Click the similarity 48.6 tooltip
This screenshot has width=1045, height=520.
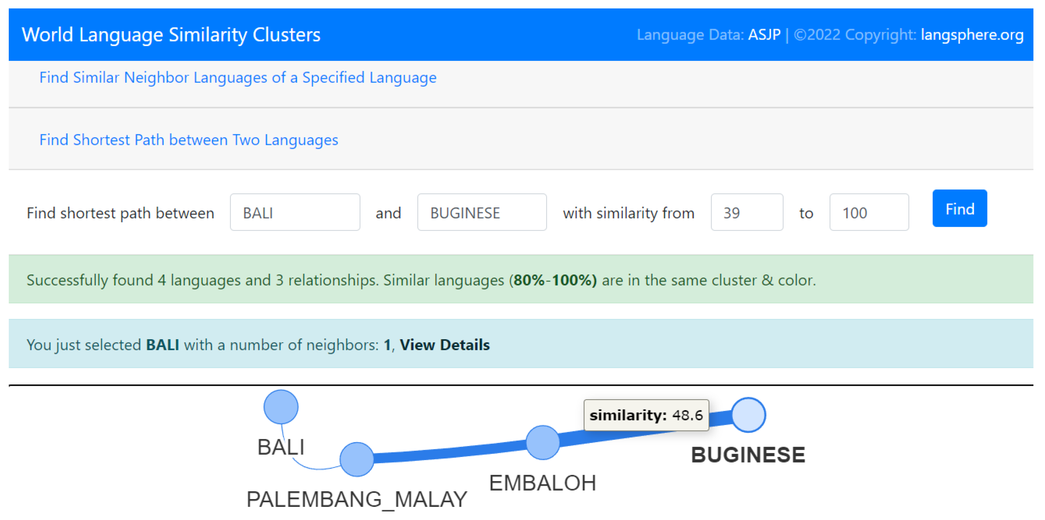pyautogui.click(x=646, y=415)
